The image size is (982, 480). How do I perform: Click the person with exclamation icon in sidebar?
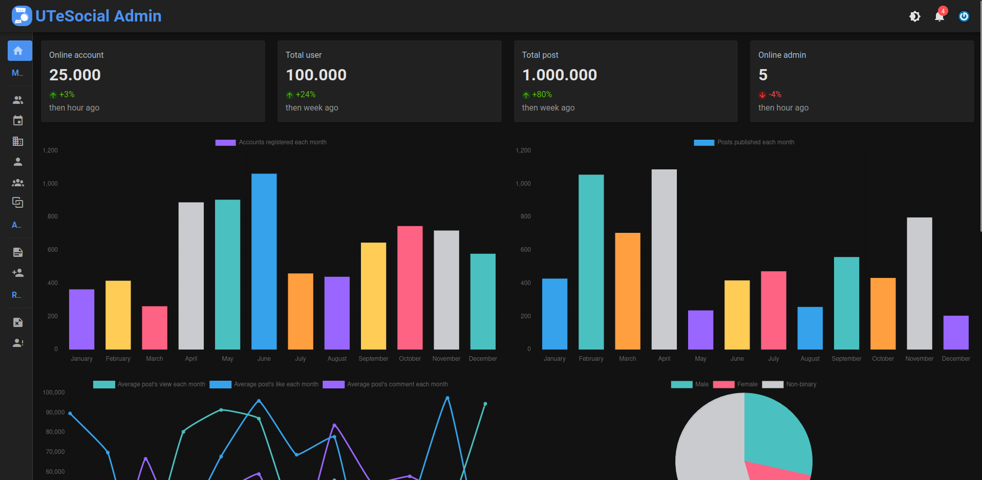coord(18,343)
